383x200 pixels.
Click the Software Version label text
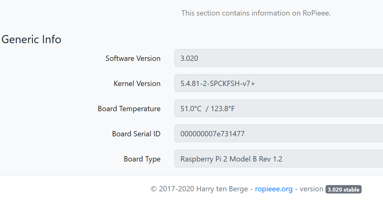click(x=133, y=58)
